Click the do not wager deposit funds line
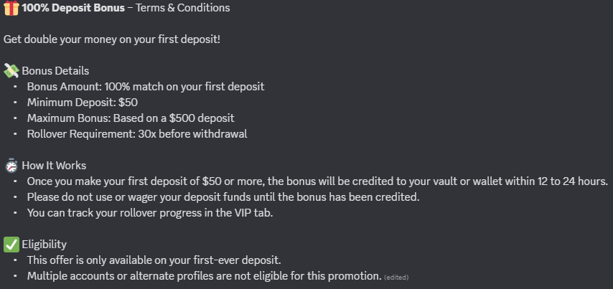Screen dimensions: 613x289 (x=223, y=197)
